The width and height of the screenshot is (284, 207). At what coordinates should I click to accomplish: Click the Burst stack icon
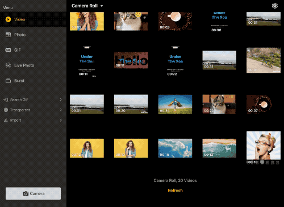(x=8, y=81)
